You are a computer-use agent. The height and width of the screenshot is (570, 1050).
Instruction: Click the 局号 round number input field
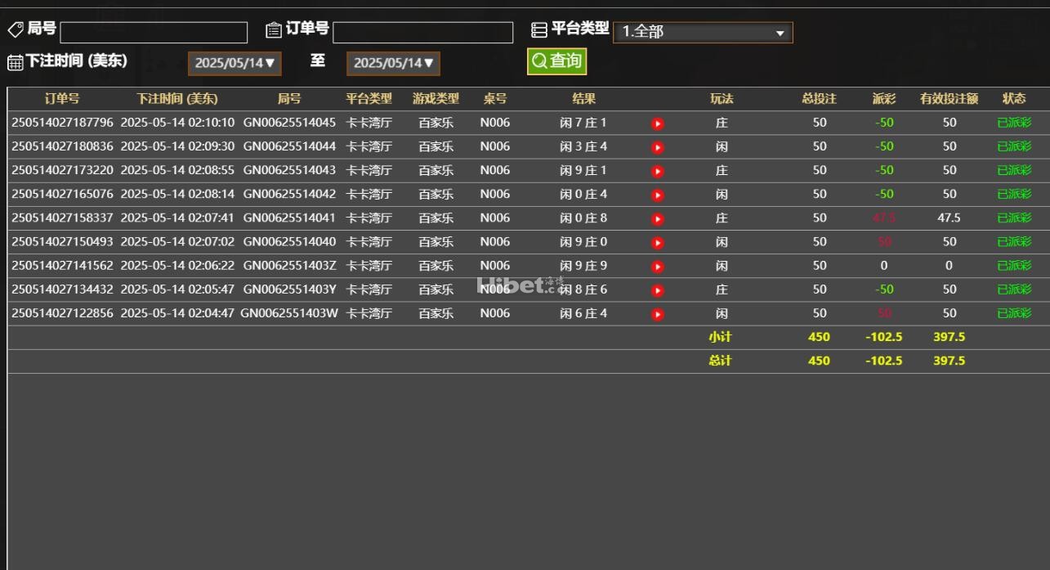click(x=154, y=33)
